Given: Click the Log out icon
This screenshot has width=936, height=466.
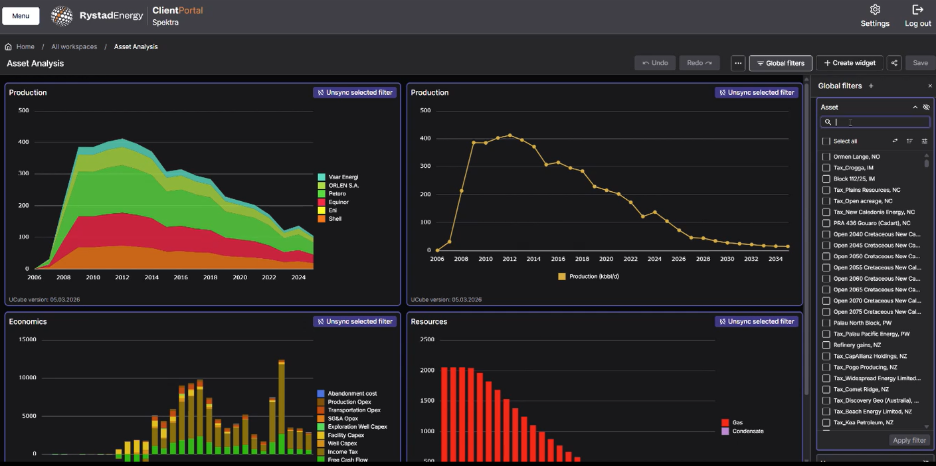Looking at the screenshot, I should coord(917,10).
